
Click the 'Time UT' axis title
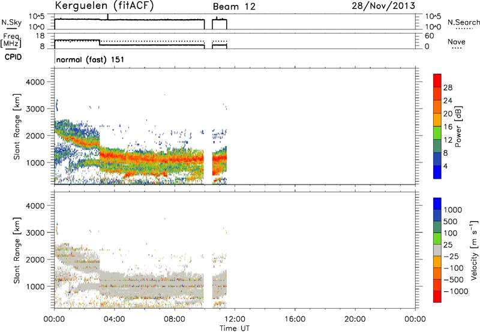click(235, 328)
